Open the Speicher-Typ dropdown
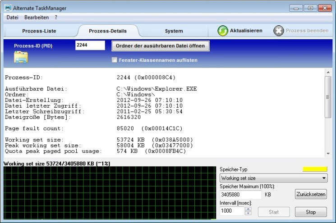The height and width of the screenshot is (223, 336). coord(274,178)
